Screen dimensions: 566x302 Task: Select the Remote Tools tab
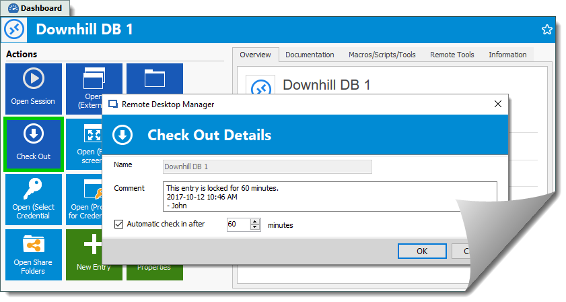coord(452,55)
